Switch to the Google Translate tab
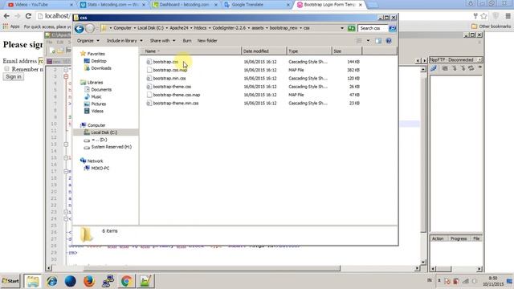Screen dimensions: 514x289 257,5
